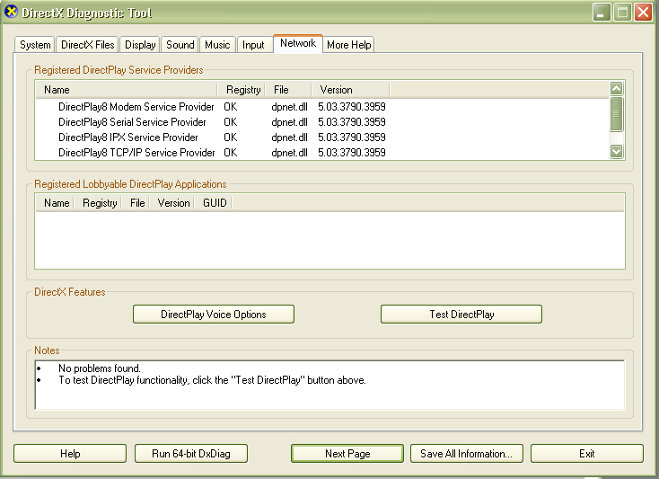This screenshot has height=479, width=659.
Task: Click the DirectPlay Voice Options button
Action: point(214,315)
